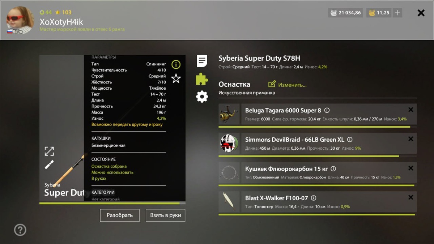This screenshot has width=434, height=244.
Task: Add more gold coins with plus button
Action: coord(397,13)
